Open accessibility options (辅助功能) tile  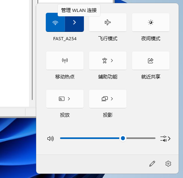point(108,61)
